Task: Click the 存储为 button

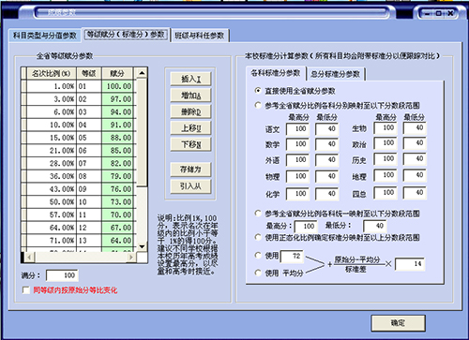Action: coord(190,170)
